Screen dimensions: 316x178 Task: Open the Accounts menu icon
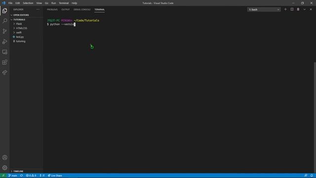click(4, 157)
